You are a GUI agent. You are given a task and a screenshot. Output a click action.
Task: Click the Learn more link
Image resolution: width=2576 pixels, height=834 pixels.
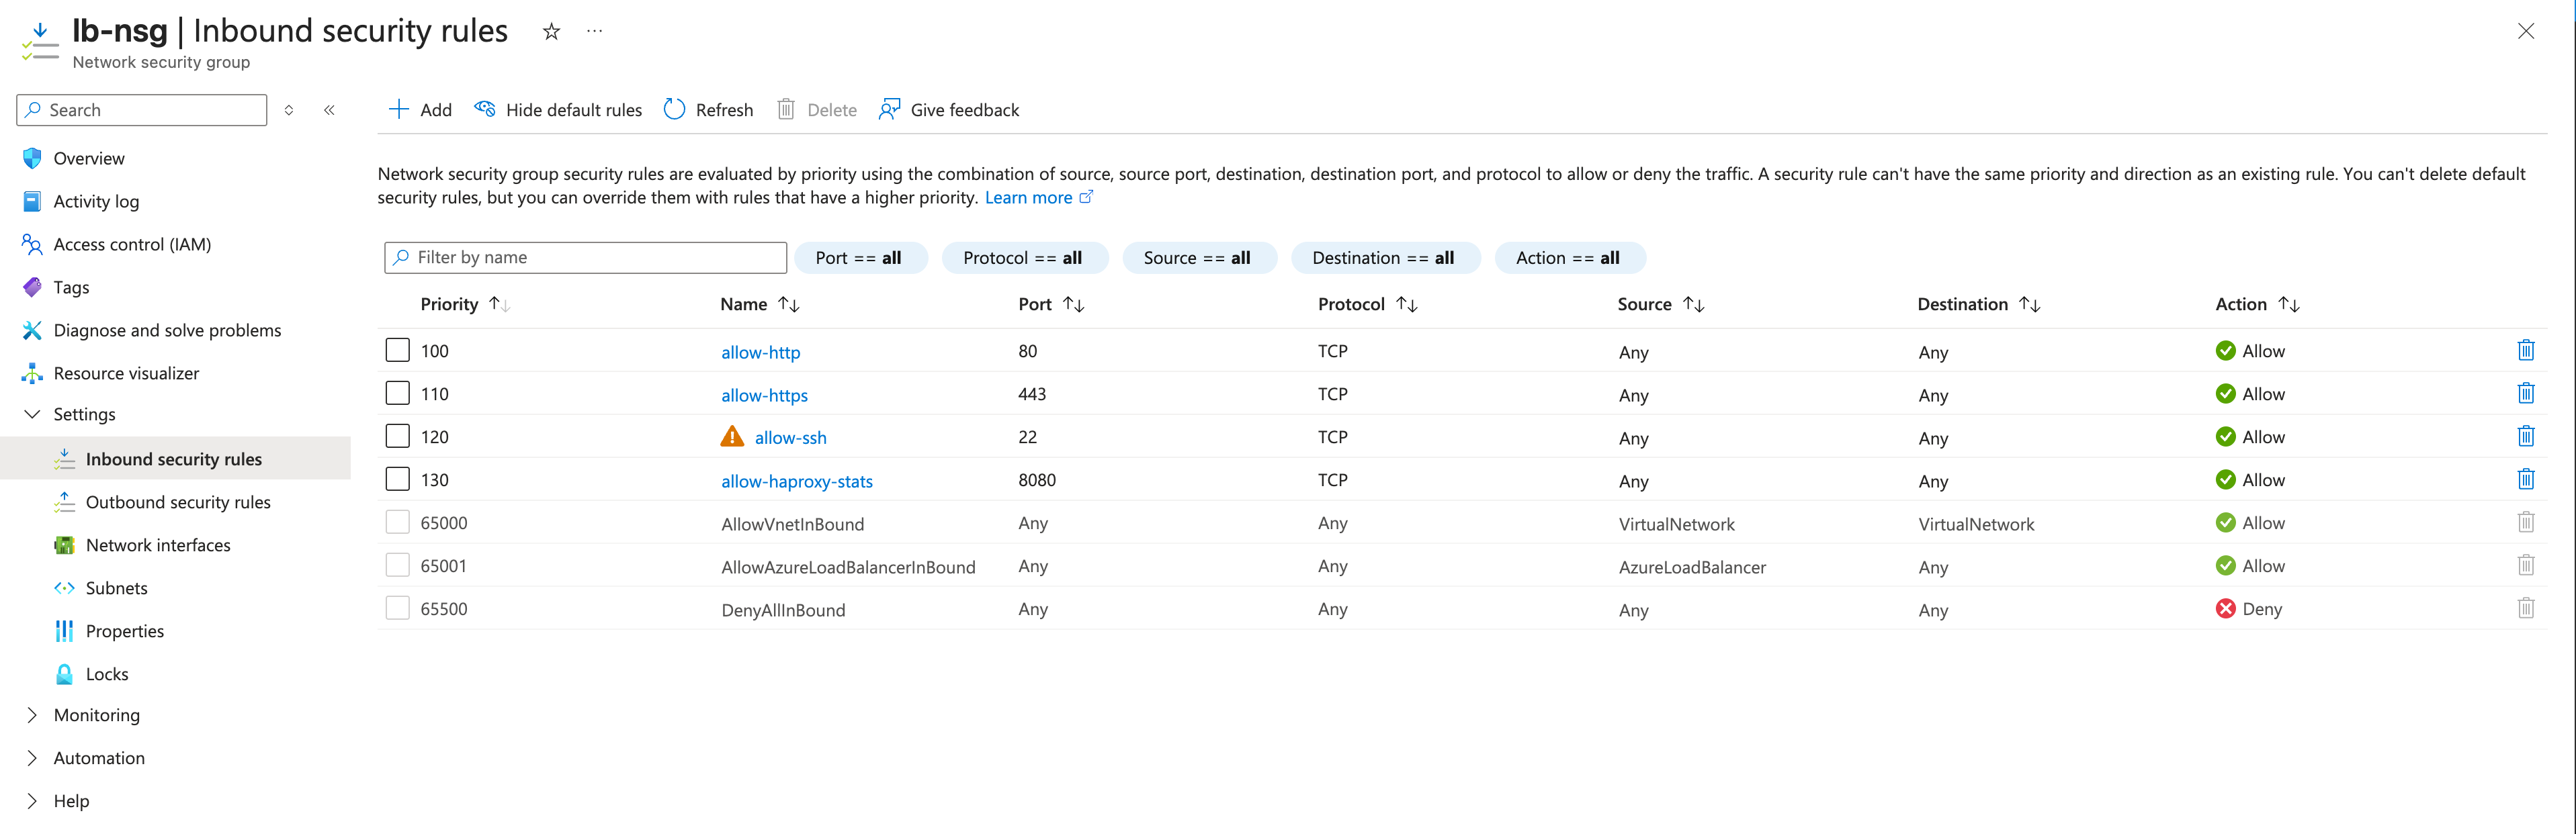click(1028, 198)
